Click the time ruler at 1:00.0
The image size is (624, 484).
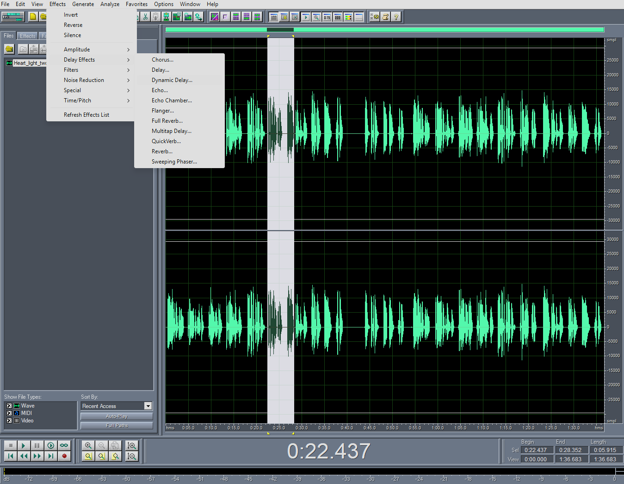point(438,428)
